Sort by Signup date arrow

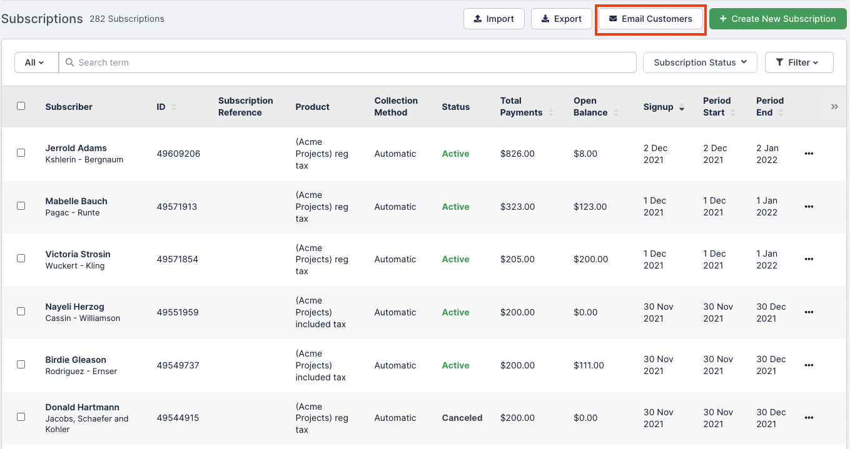click(x=681, y=108)
